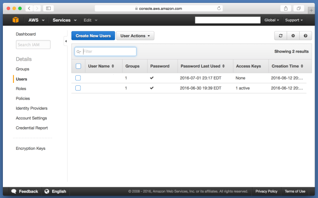Collapse the left navigation panel arrow
Viewport: 318px width, 198px height.
click(x=66, y=42)
